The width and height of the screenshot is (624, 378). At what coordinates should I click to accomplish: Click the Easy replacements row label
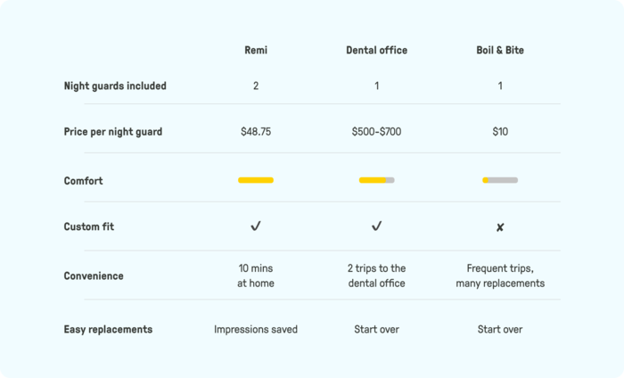108,330
